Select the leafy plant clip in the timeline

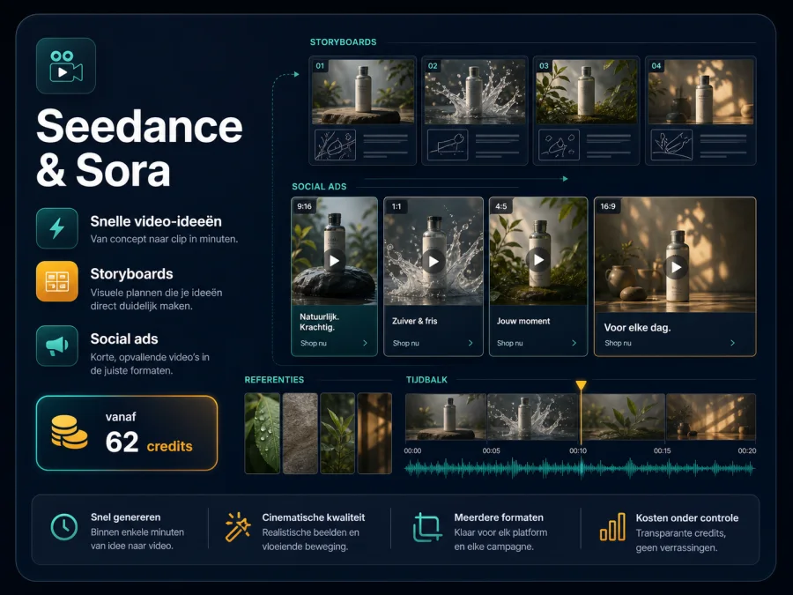[x=623, y=416]
